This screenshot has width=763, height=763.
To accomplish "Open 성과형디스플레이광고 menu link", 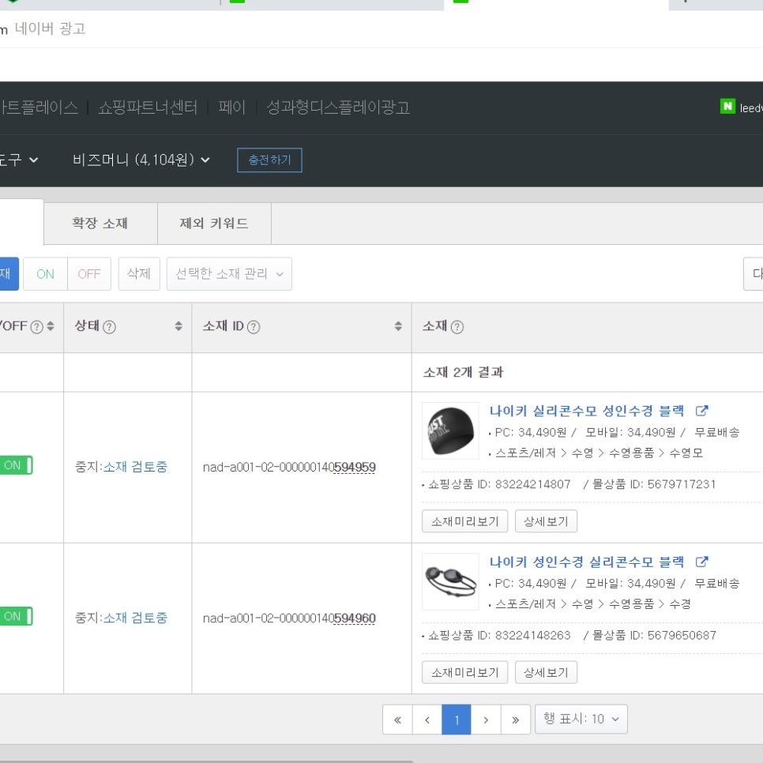I will pyautogui.click(x=338, y=107).
